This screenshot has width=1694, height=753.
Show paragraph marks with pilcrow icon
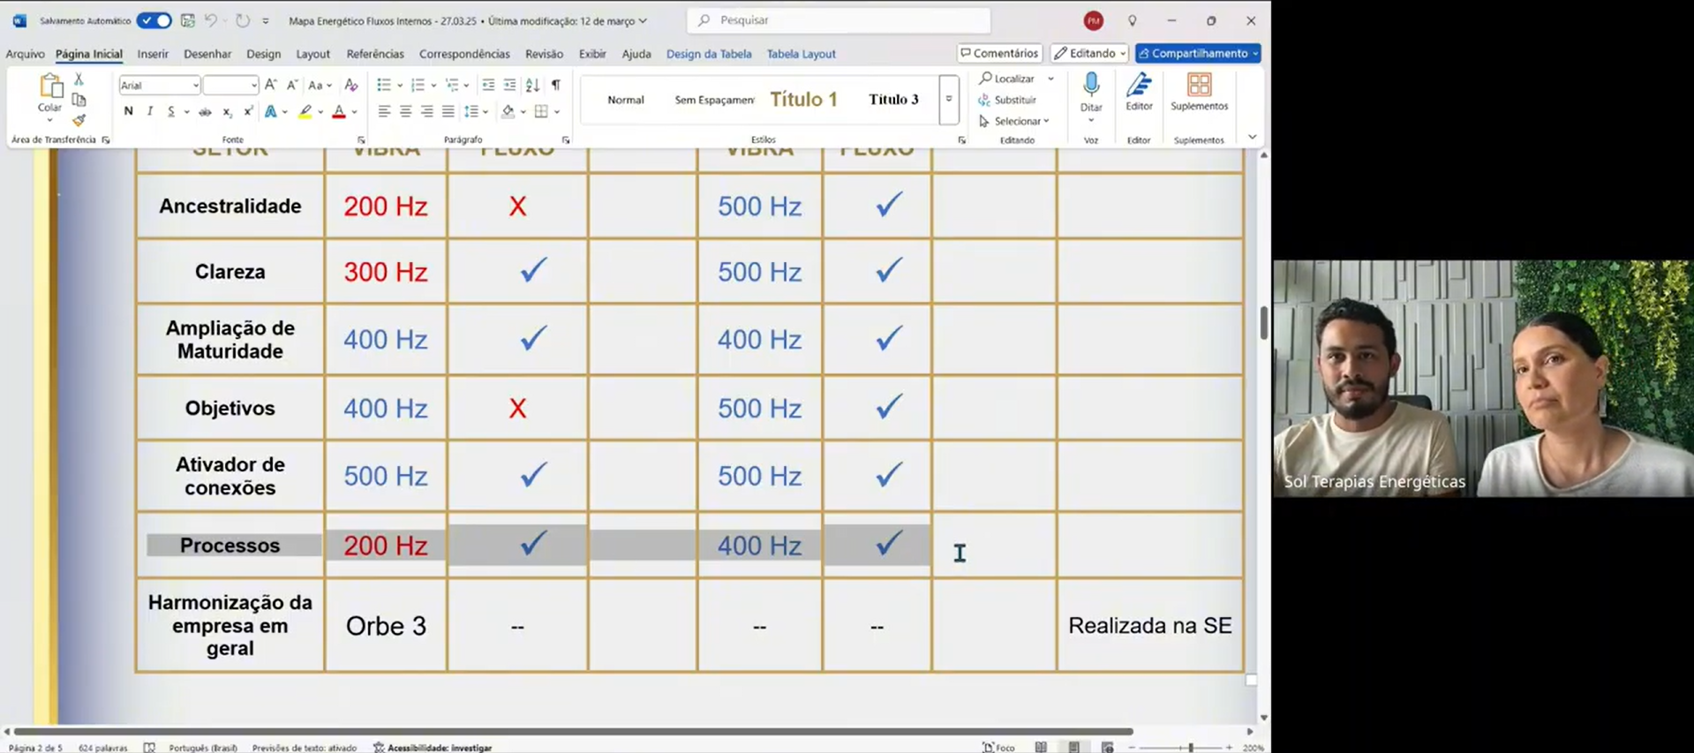pyautogui.click(x=555, y=85)
